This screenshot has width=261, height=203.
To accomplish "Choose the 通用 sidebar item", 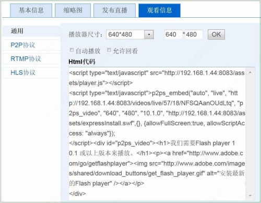I will 31,31.
